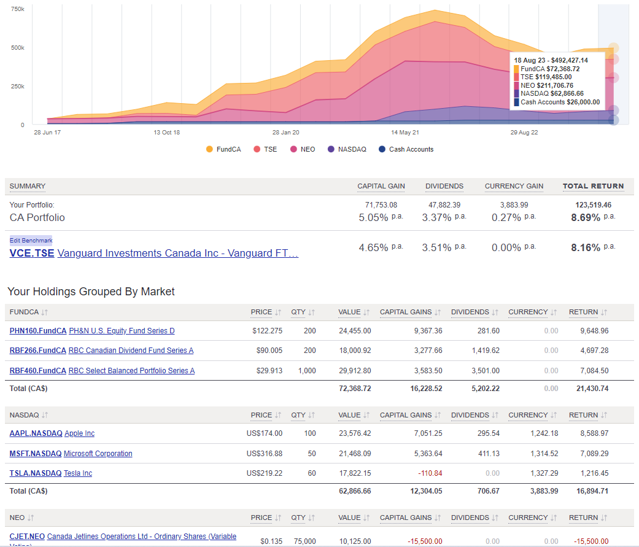Open PHN160.FundCA fund details

coord(38,330)
